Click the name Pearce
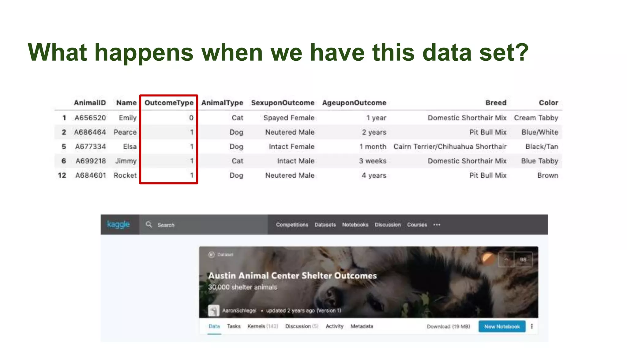This screenshot has width=627, height=353. pos(125,132)
